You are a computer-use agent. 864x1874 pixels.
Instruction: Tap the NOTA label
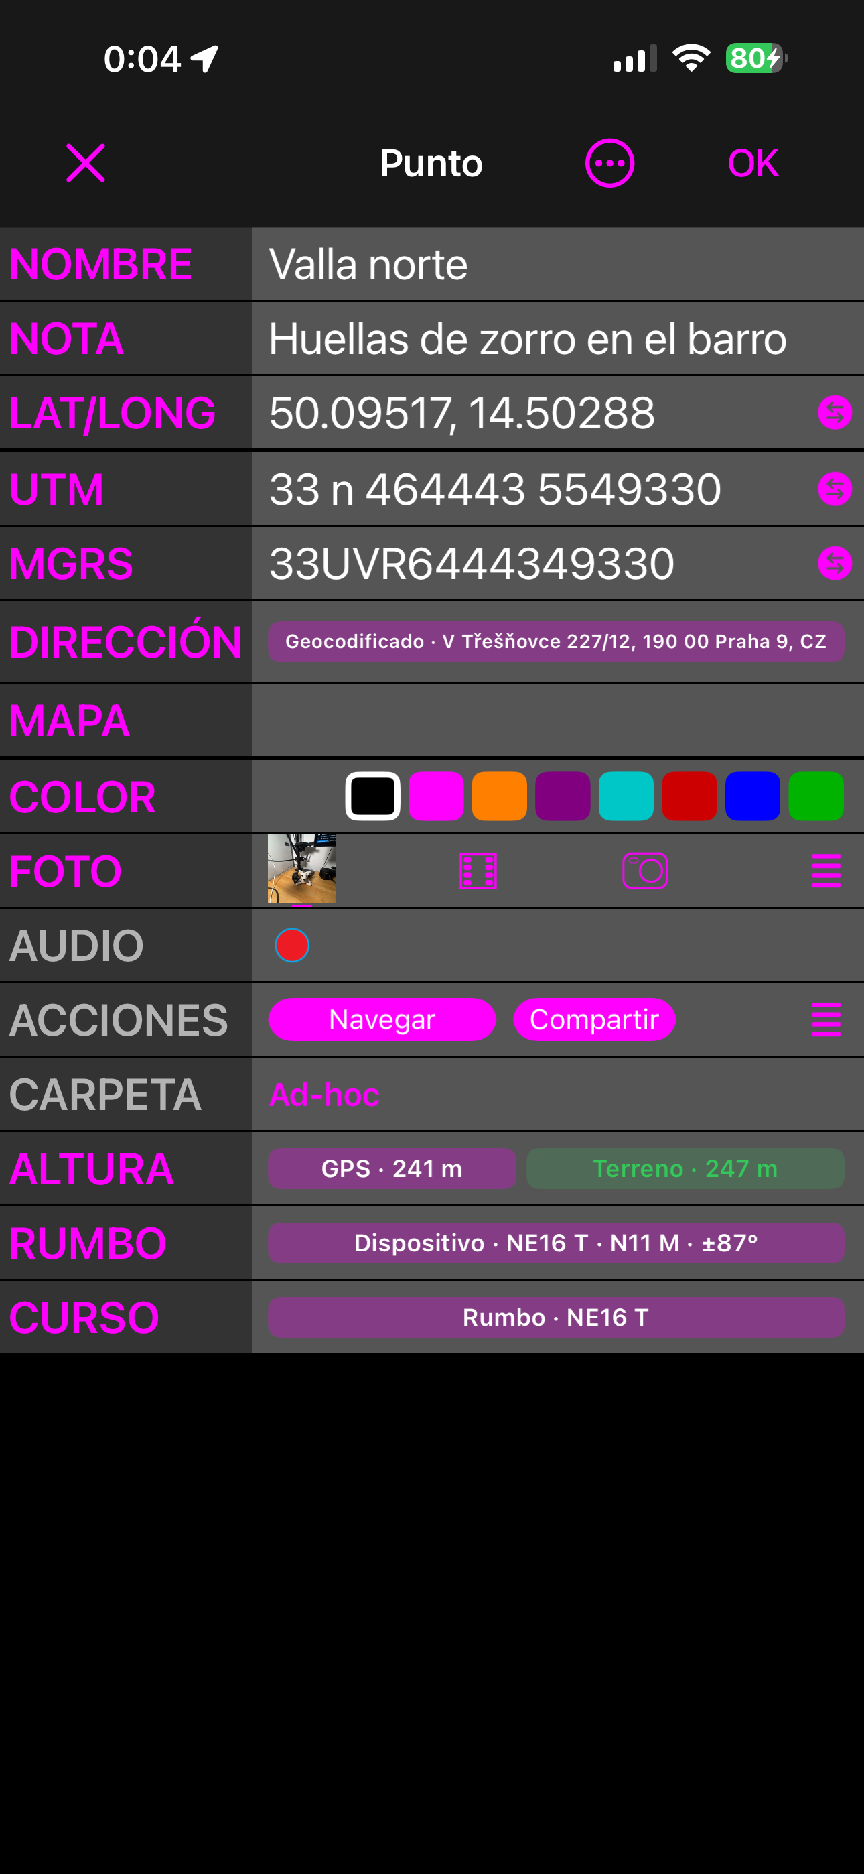coord(67,339)
